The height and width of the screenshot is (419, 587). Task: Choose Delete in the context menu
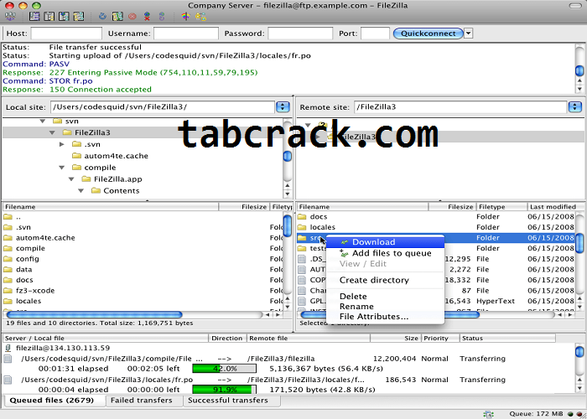[x=385, y=297]
